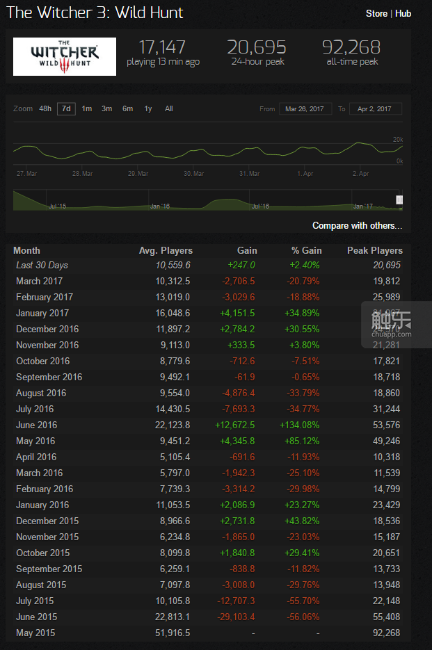Click the 53,576 peak players value
This screenshot has width=432, height=650.
(386, 425)
